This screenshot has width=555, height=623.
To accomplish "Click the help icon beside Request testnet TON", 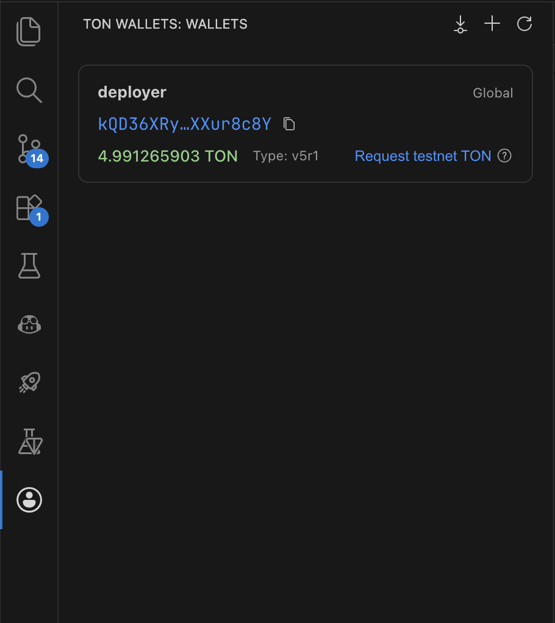I will [x=504, y=156].
